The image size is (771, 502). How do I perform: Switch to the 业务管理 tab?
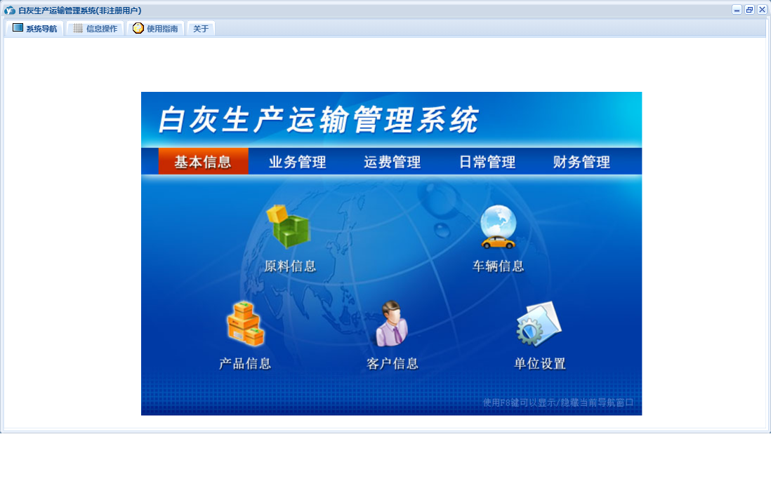[298, 161]
